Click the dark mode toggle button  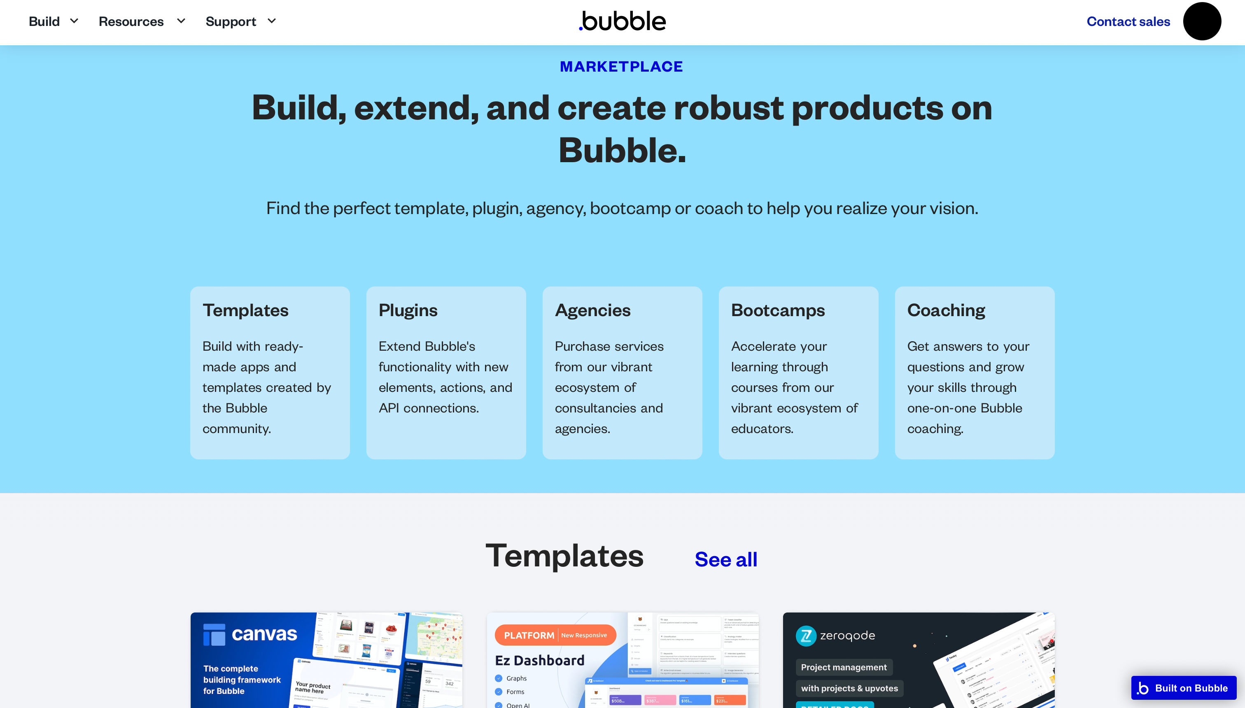[1201, 21]
